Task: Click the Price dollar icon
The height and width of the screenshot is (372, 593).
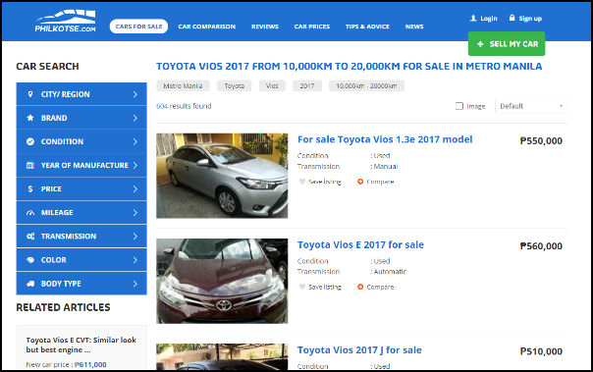Action: click(30, 189)
